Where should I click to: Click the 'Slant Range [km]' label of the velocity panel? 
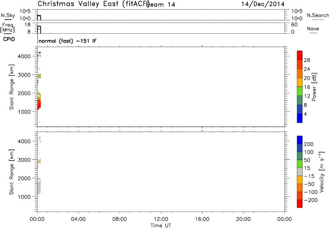12,172
